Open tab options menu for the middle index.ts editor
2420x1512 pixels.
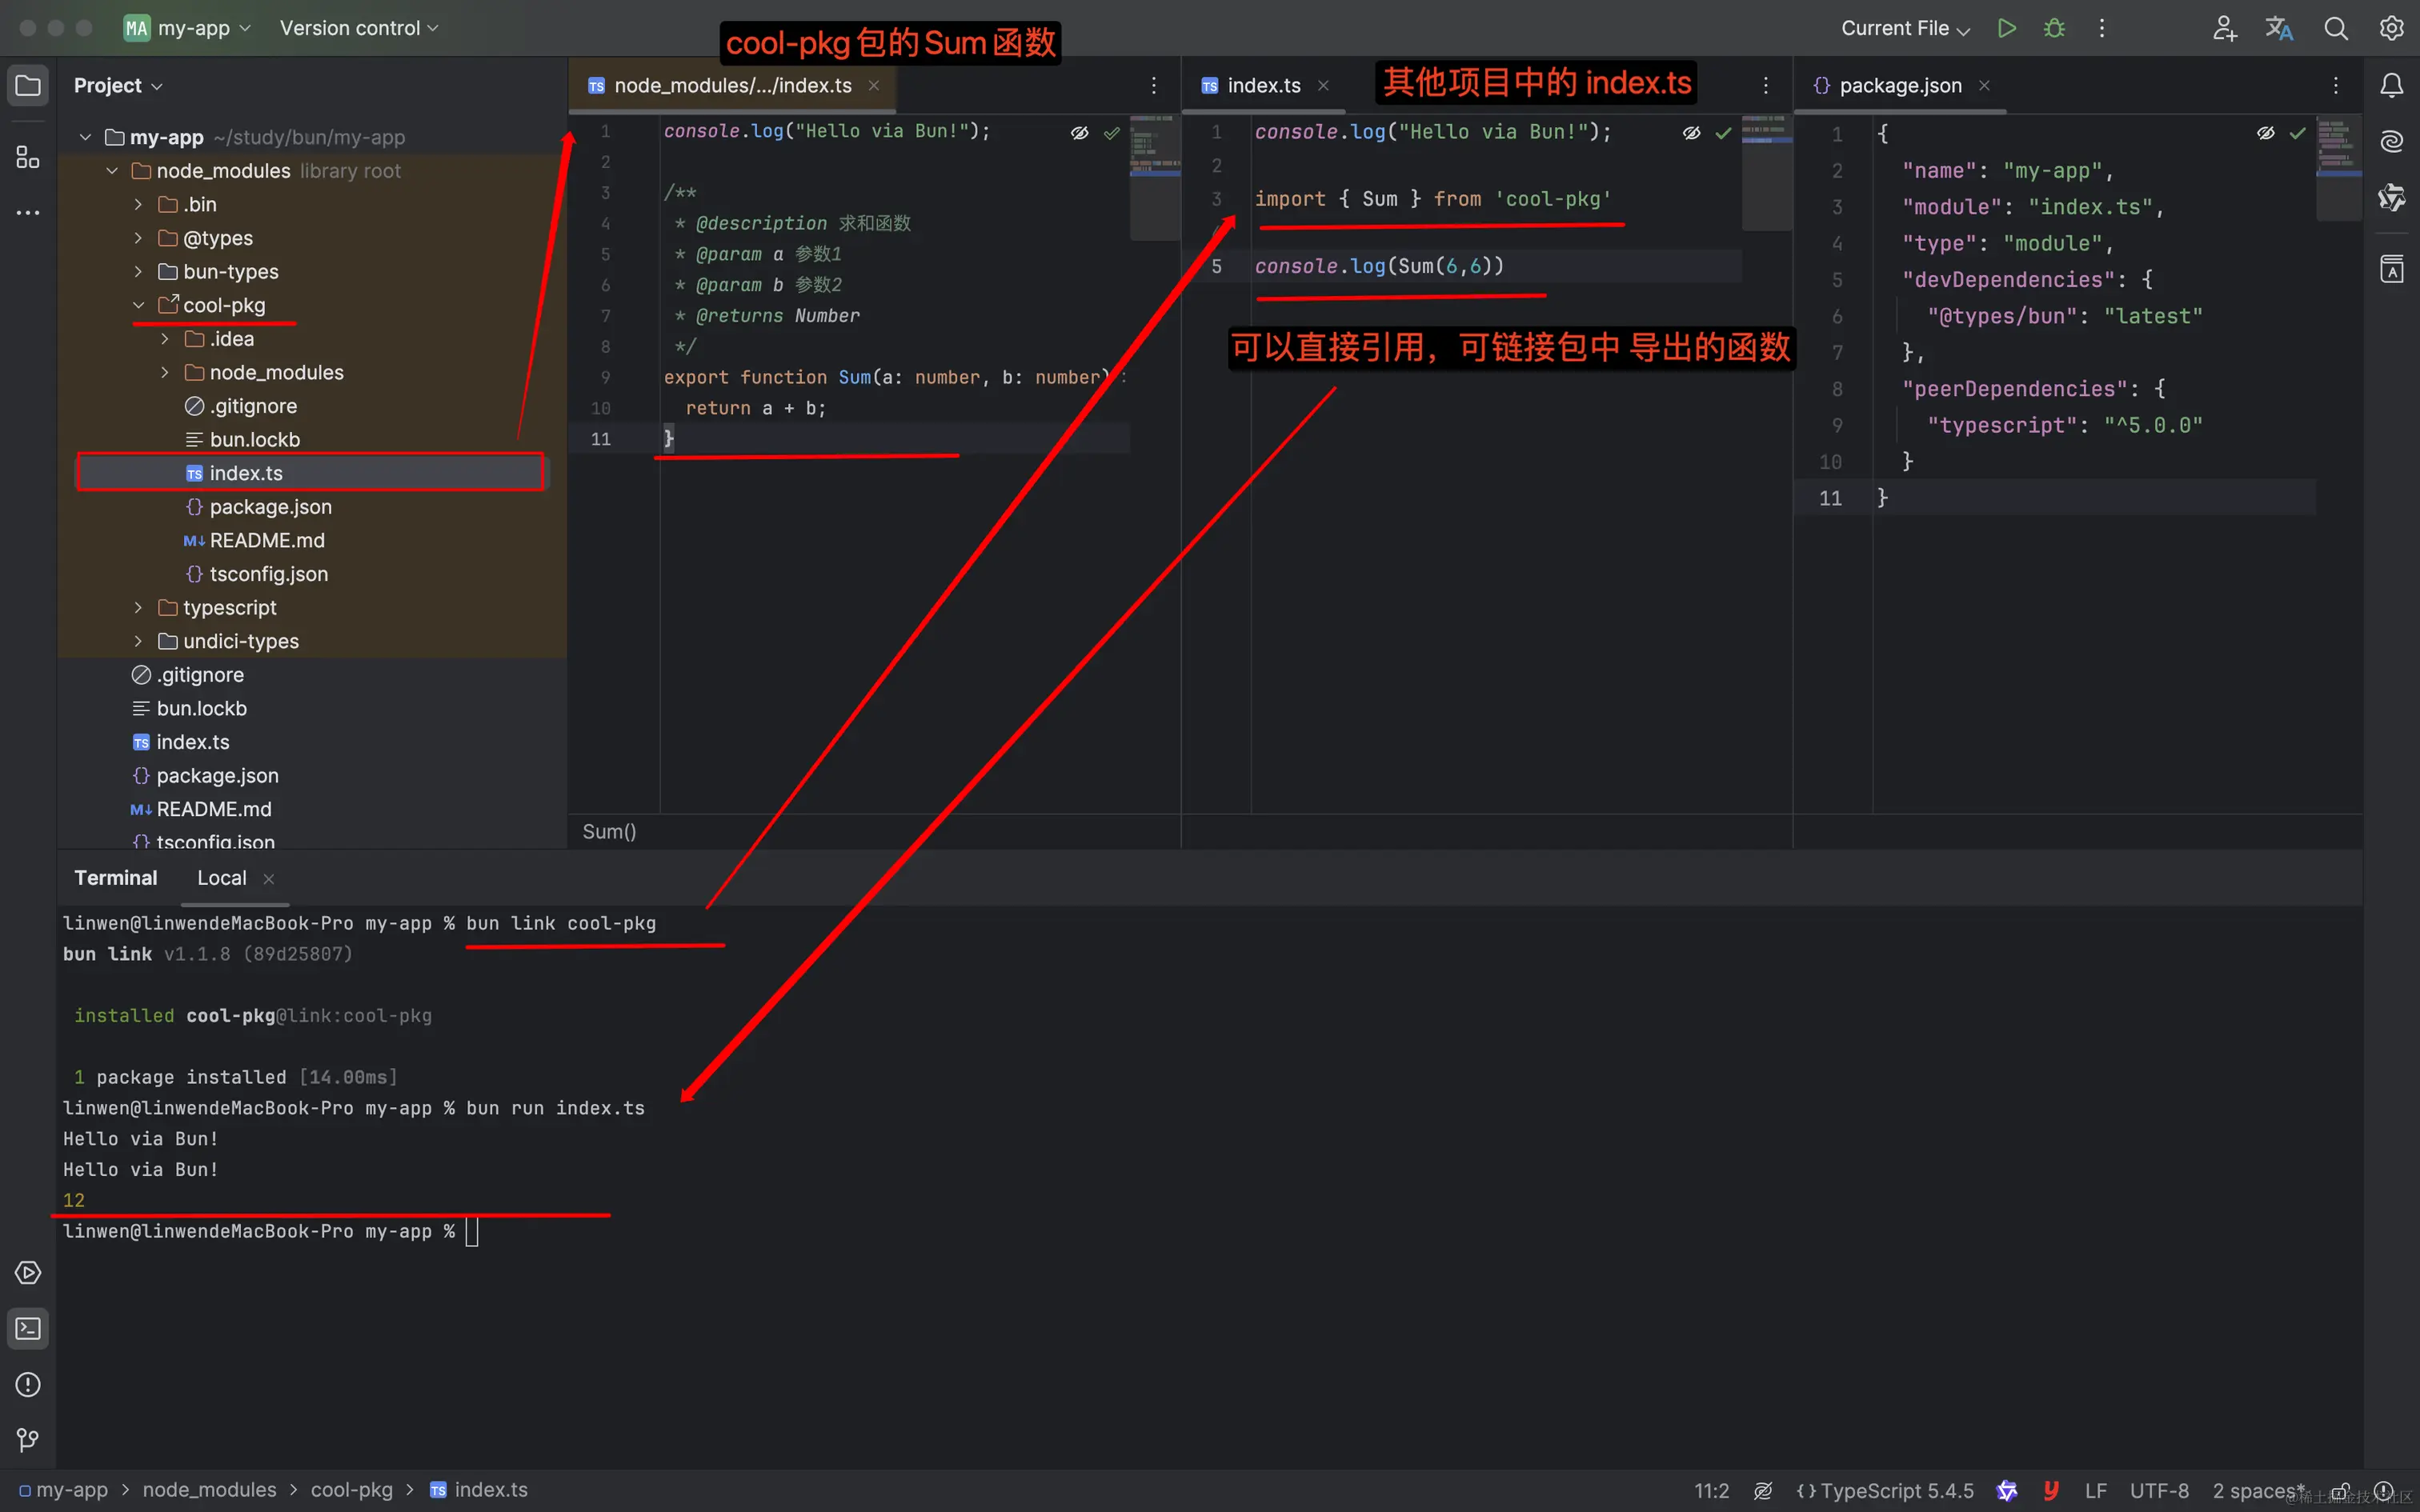tap(1766, 85)
